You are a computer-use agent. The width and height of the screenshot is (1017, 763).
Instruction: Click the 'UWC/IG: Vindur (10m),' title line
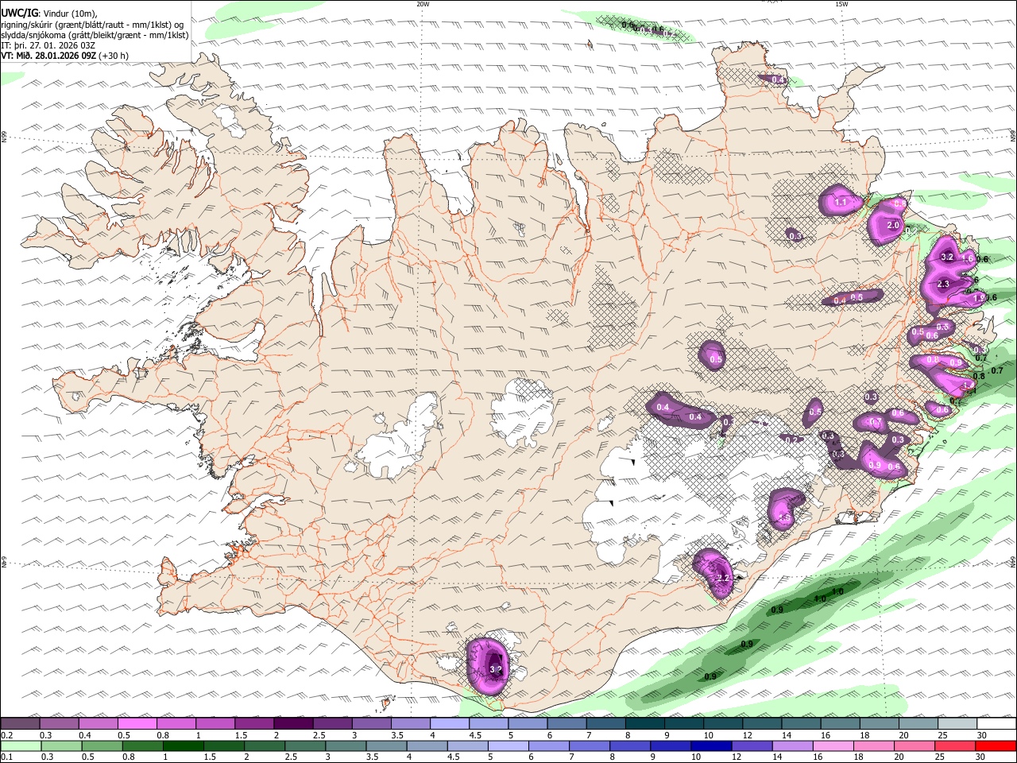(48, 14)
